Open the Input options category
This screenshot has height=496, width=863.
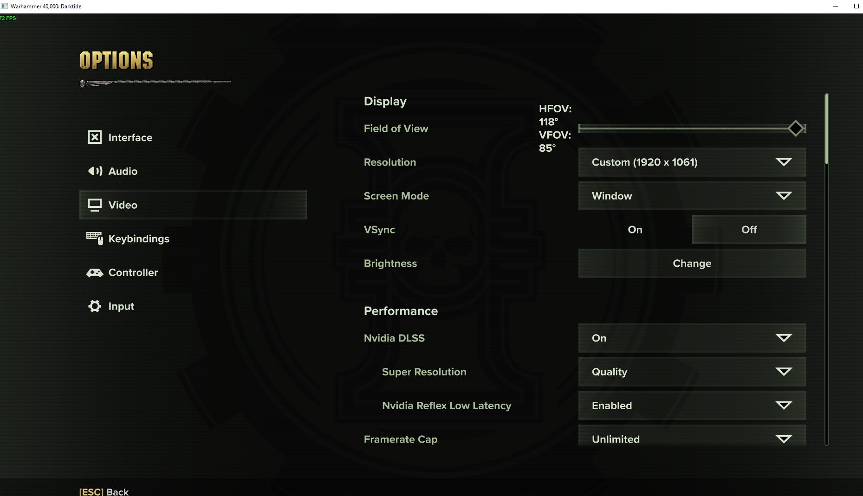click(193, 306)
